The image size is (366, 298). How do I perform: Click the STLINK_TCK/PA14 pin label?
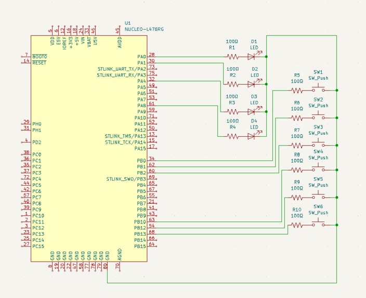[x=125, y=142]
